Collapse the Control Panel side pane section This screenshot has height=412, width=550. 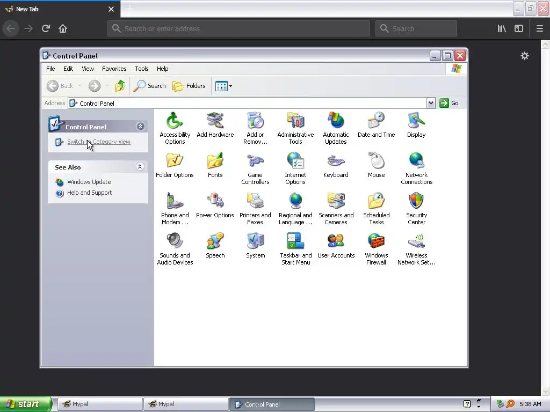tap(140, 127)
